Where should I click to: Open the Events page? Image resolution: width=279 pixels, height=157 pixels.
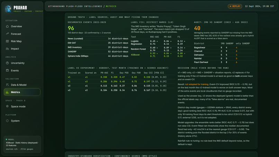tap(22, 70)
